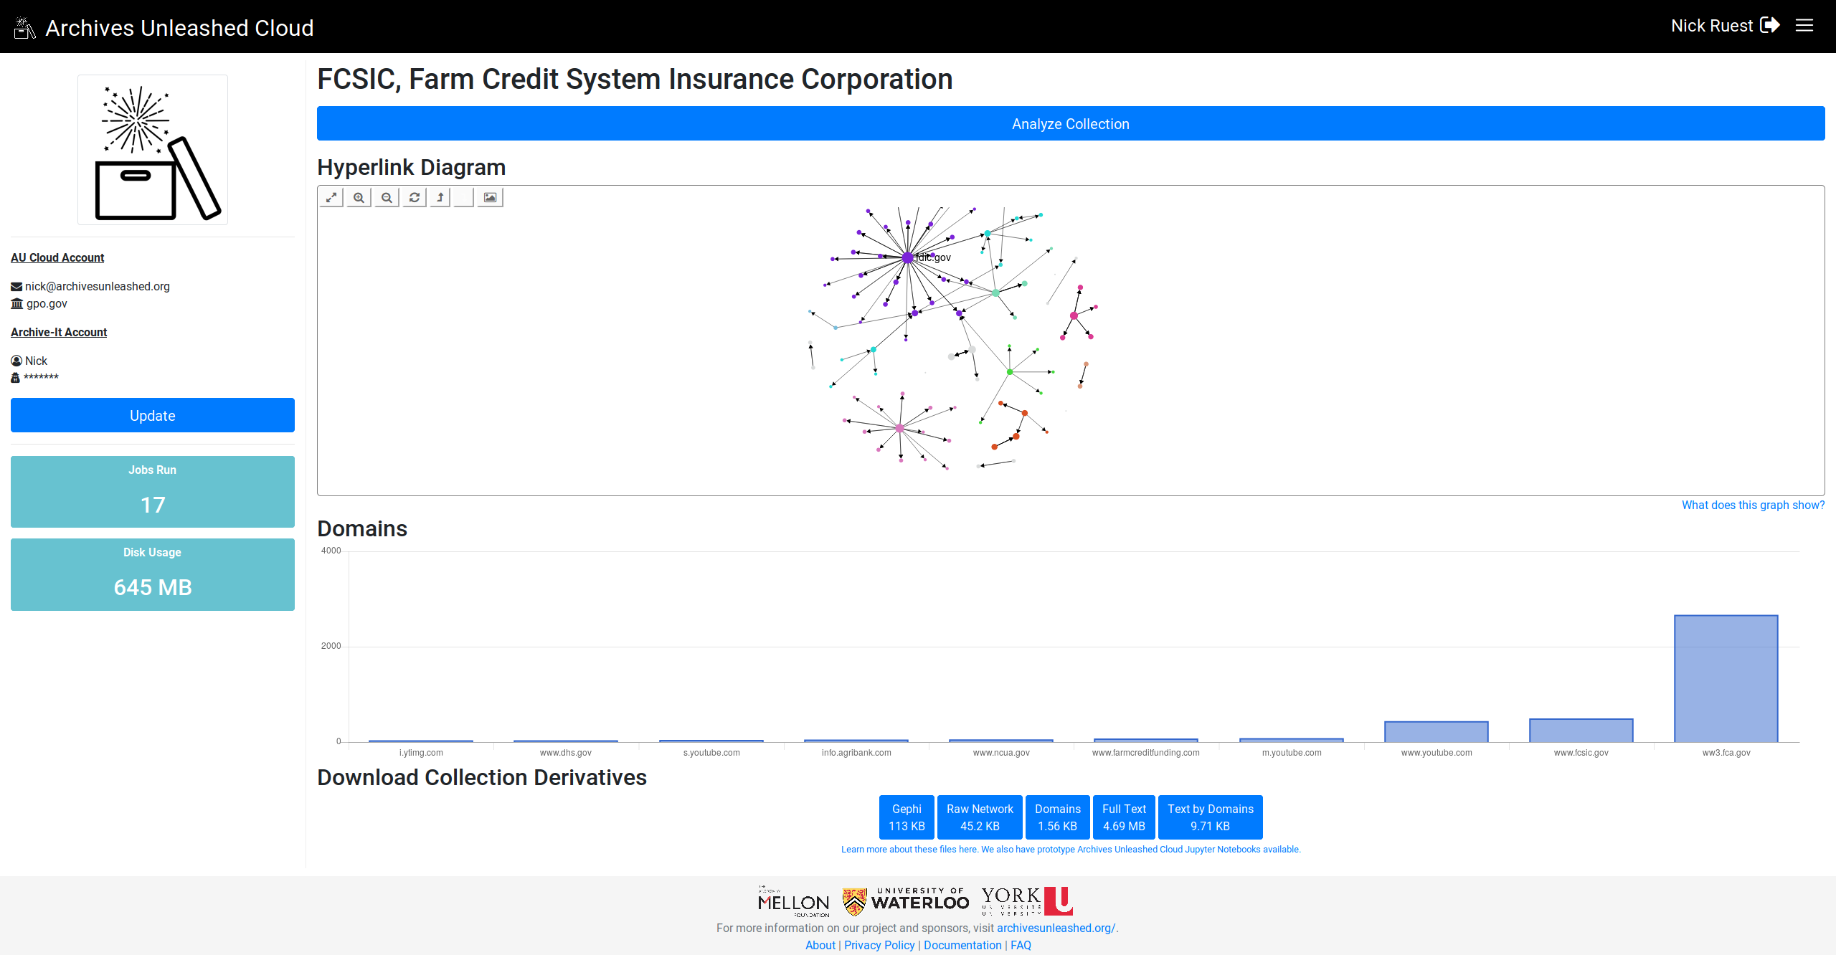Click the Archives Unleashed box logo in header

pyautogui.click(x=24, y=27)
